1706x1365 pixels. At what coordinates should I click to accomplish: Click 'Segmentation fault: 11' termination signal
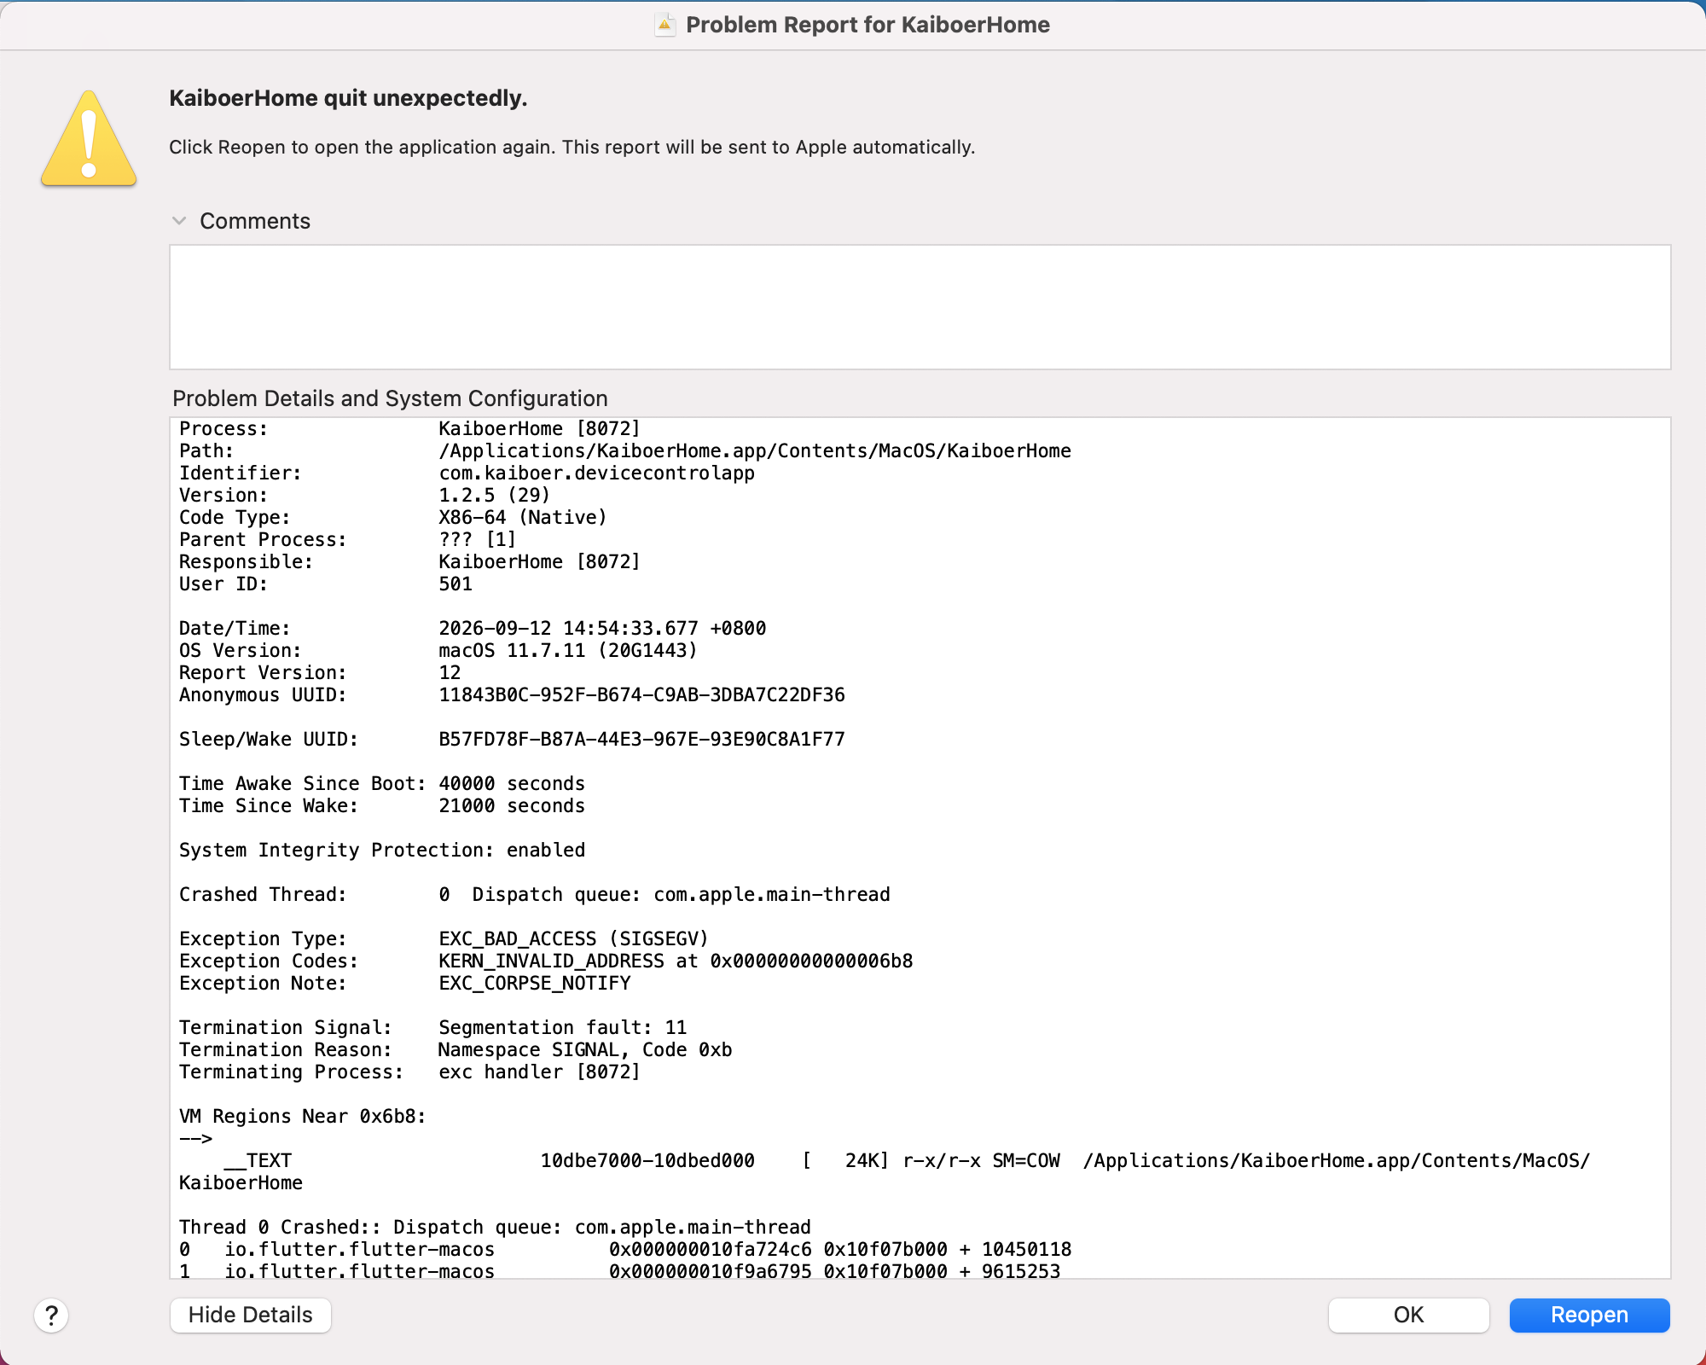point(562,1027)
